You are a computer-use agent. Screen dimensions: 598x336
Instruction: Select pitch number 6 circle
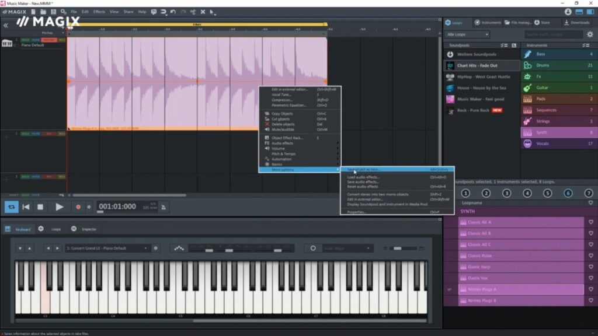click(x=568, y=193)
